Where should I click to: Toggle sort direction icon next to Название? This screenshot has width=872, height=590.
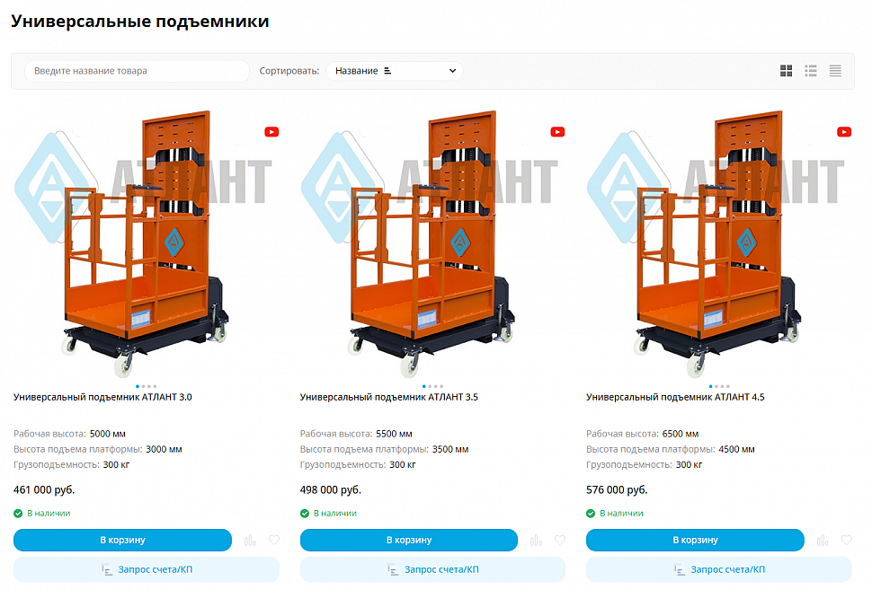coord(387,71)
